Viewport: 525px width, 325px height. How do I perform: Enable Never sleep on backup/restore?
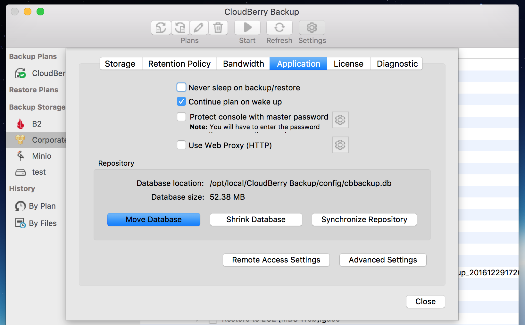coord(181,88)
